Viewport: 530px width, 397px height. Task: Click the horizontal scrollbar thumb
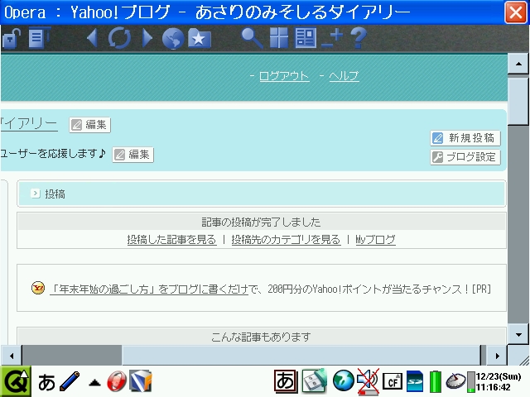coord(301,356)
